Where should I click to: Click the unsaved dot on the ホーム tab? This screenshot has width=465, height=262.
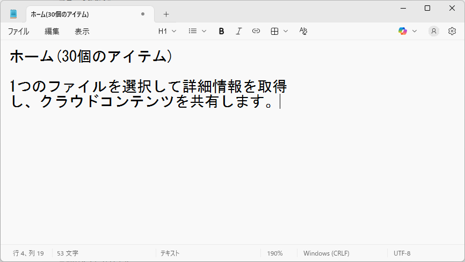(143, 14)
